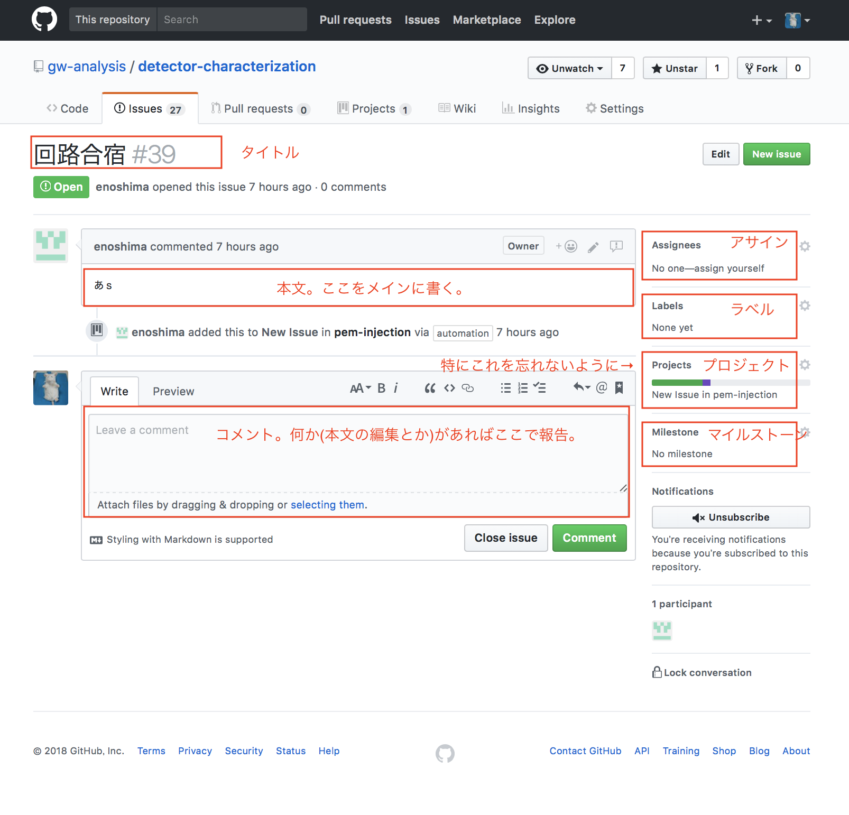Lock conversation on this issue
Screen dimensions: 849x815
click(702, 672)
